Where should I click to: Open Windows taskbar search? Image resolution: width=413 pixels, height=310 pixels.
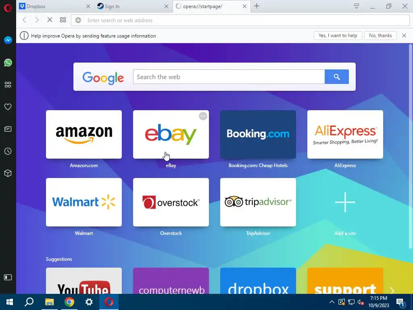29,302
